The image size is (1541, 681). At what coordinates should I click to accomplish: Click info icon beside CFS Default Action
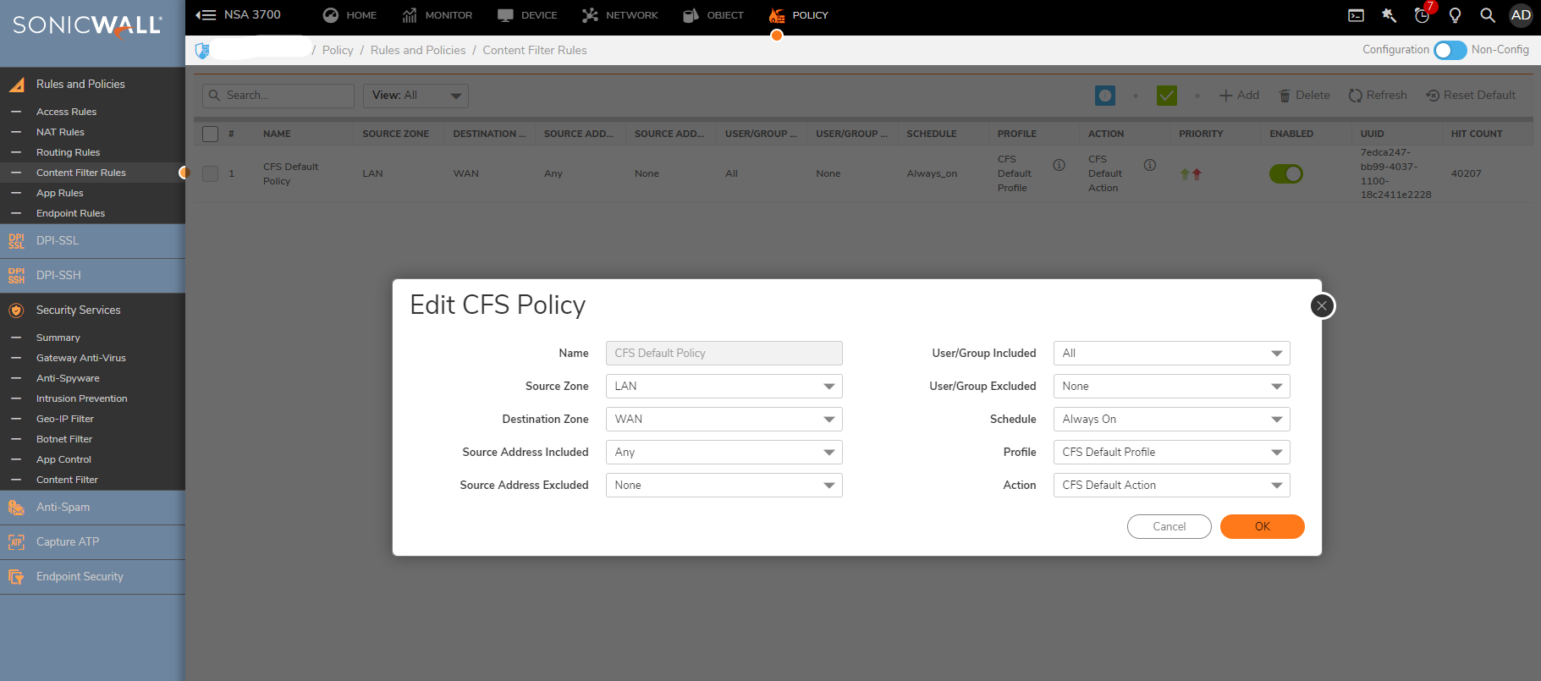click(x=1149, y=165)
